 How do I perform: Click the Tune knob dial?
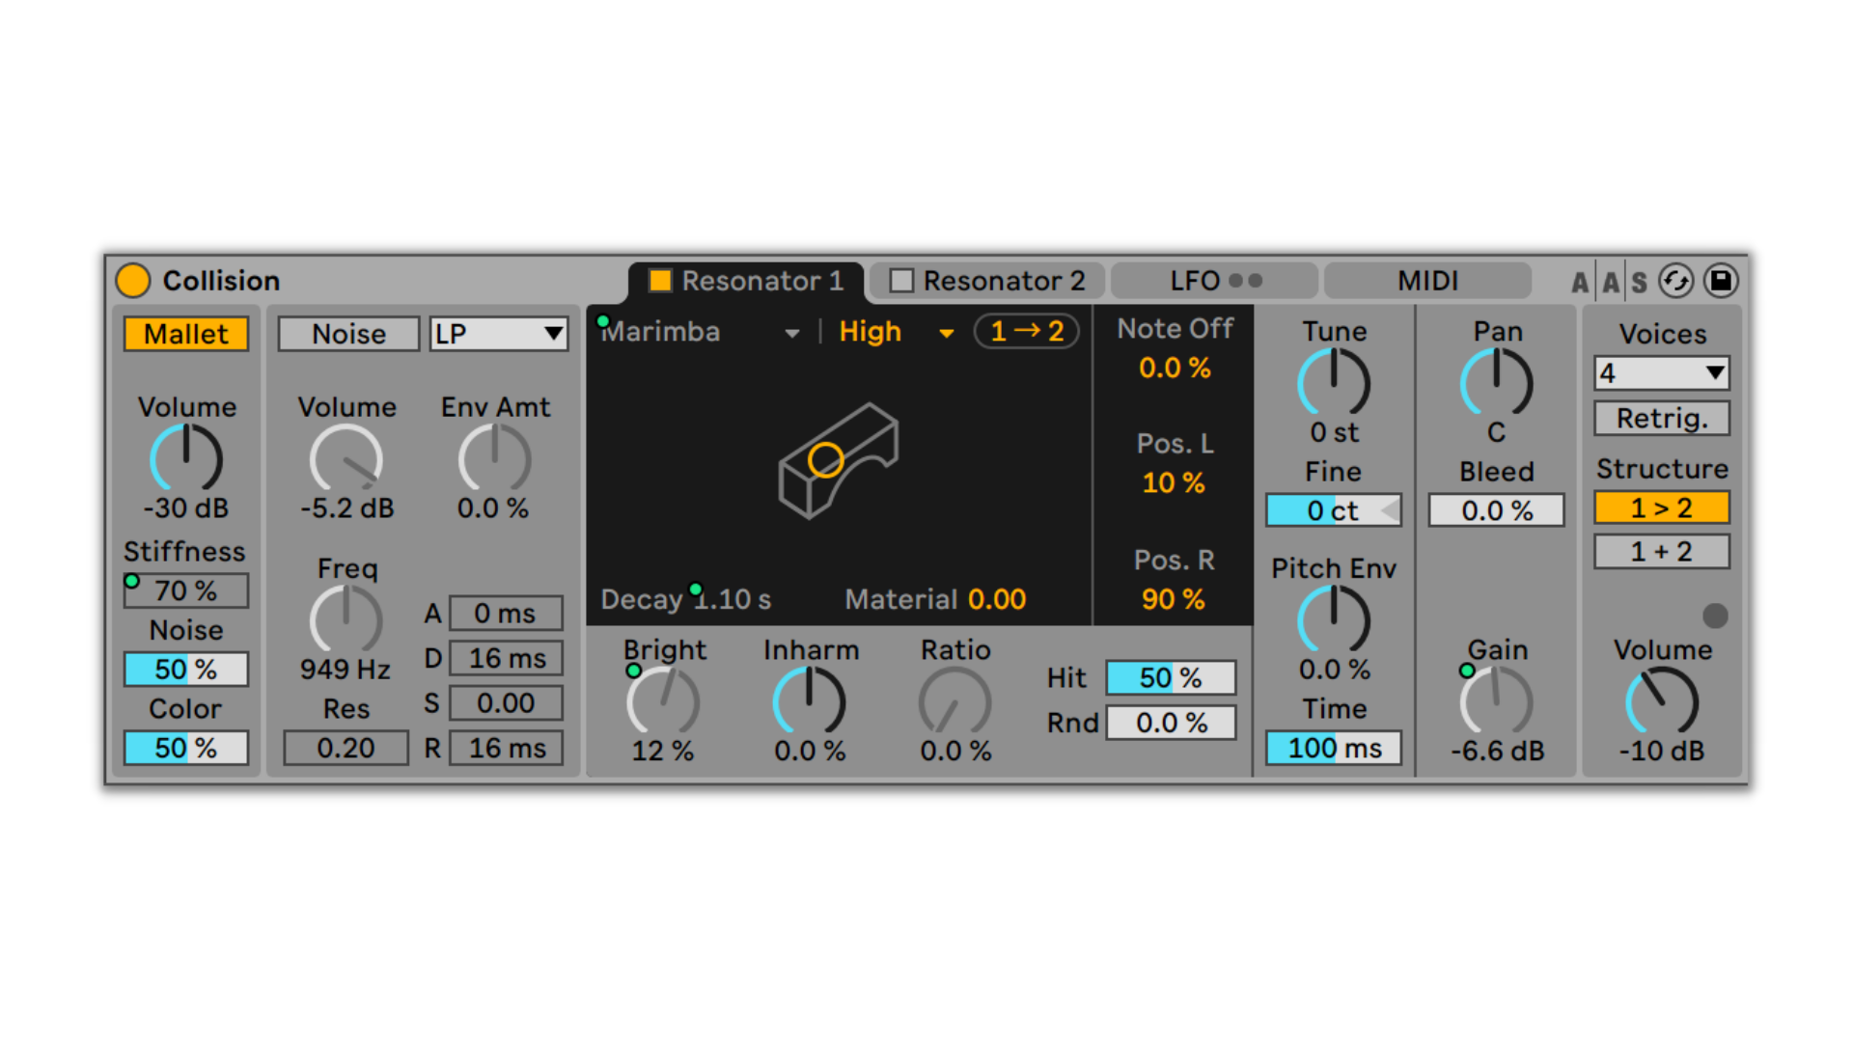[x=1334, y=382]
